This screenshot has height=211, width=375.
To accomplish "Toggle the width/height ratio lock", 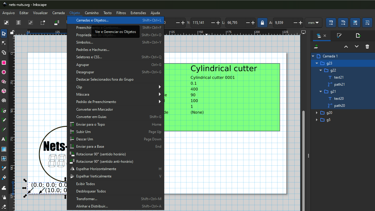I will [262, 23].
